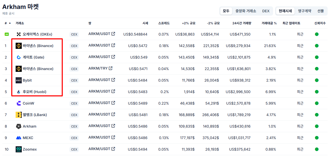The height and width of the screenshot is (158, 333).
Task: Click the 24시간 거래량 column header
Action: click(242, 23)
